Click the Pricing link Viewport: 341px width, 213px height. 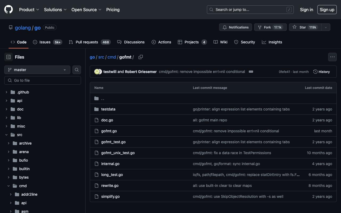(x=113, y=10)
